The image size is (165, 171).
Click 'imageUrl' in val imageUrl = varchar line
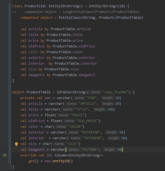[x=37, y=150]
